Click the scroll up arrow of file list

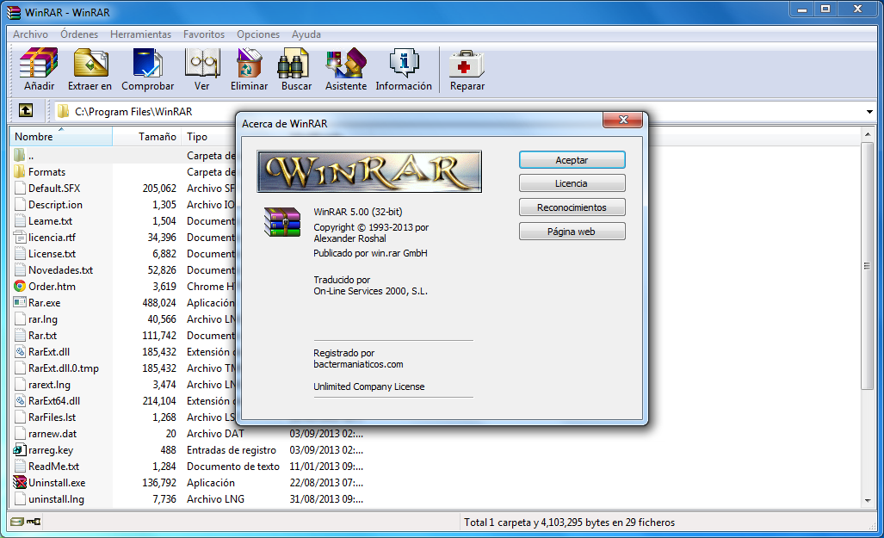click(x=867, y=134)
